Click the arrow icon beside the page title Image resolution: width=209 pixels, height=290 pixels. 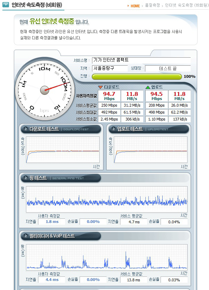point(6,5)
